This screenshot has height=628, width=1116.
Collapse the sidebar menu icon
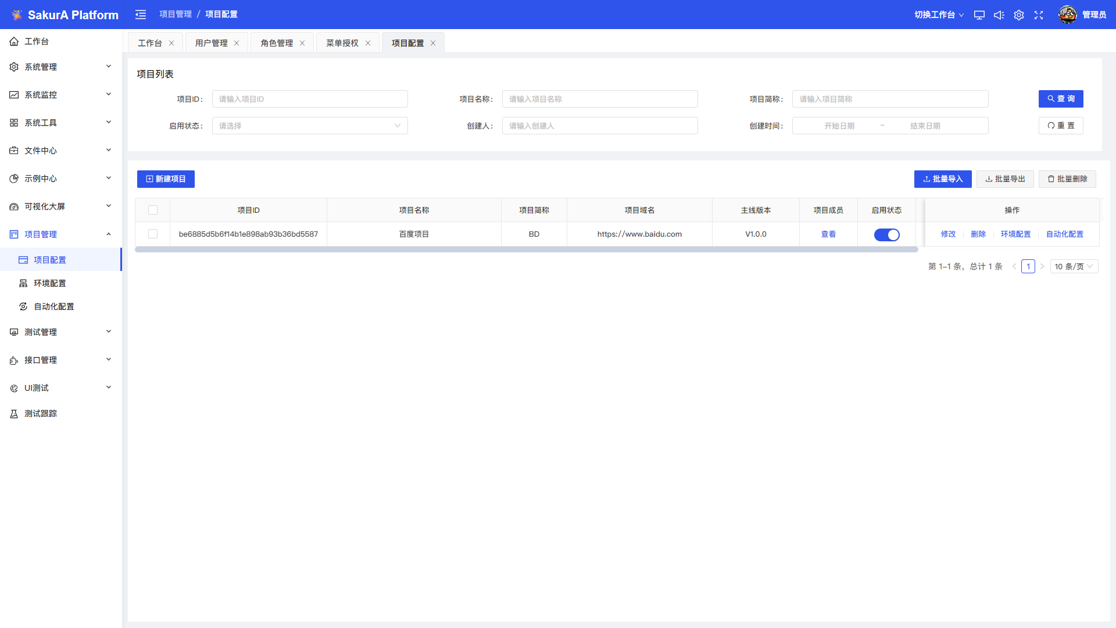pos(141,15)
